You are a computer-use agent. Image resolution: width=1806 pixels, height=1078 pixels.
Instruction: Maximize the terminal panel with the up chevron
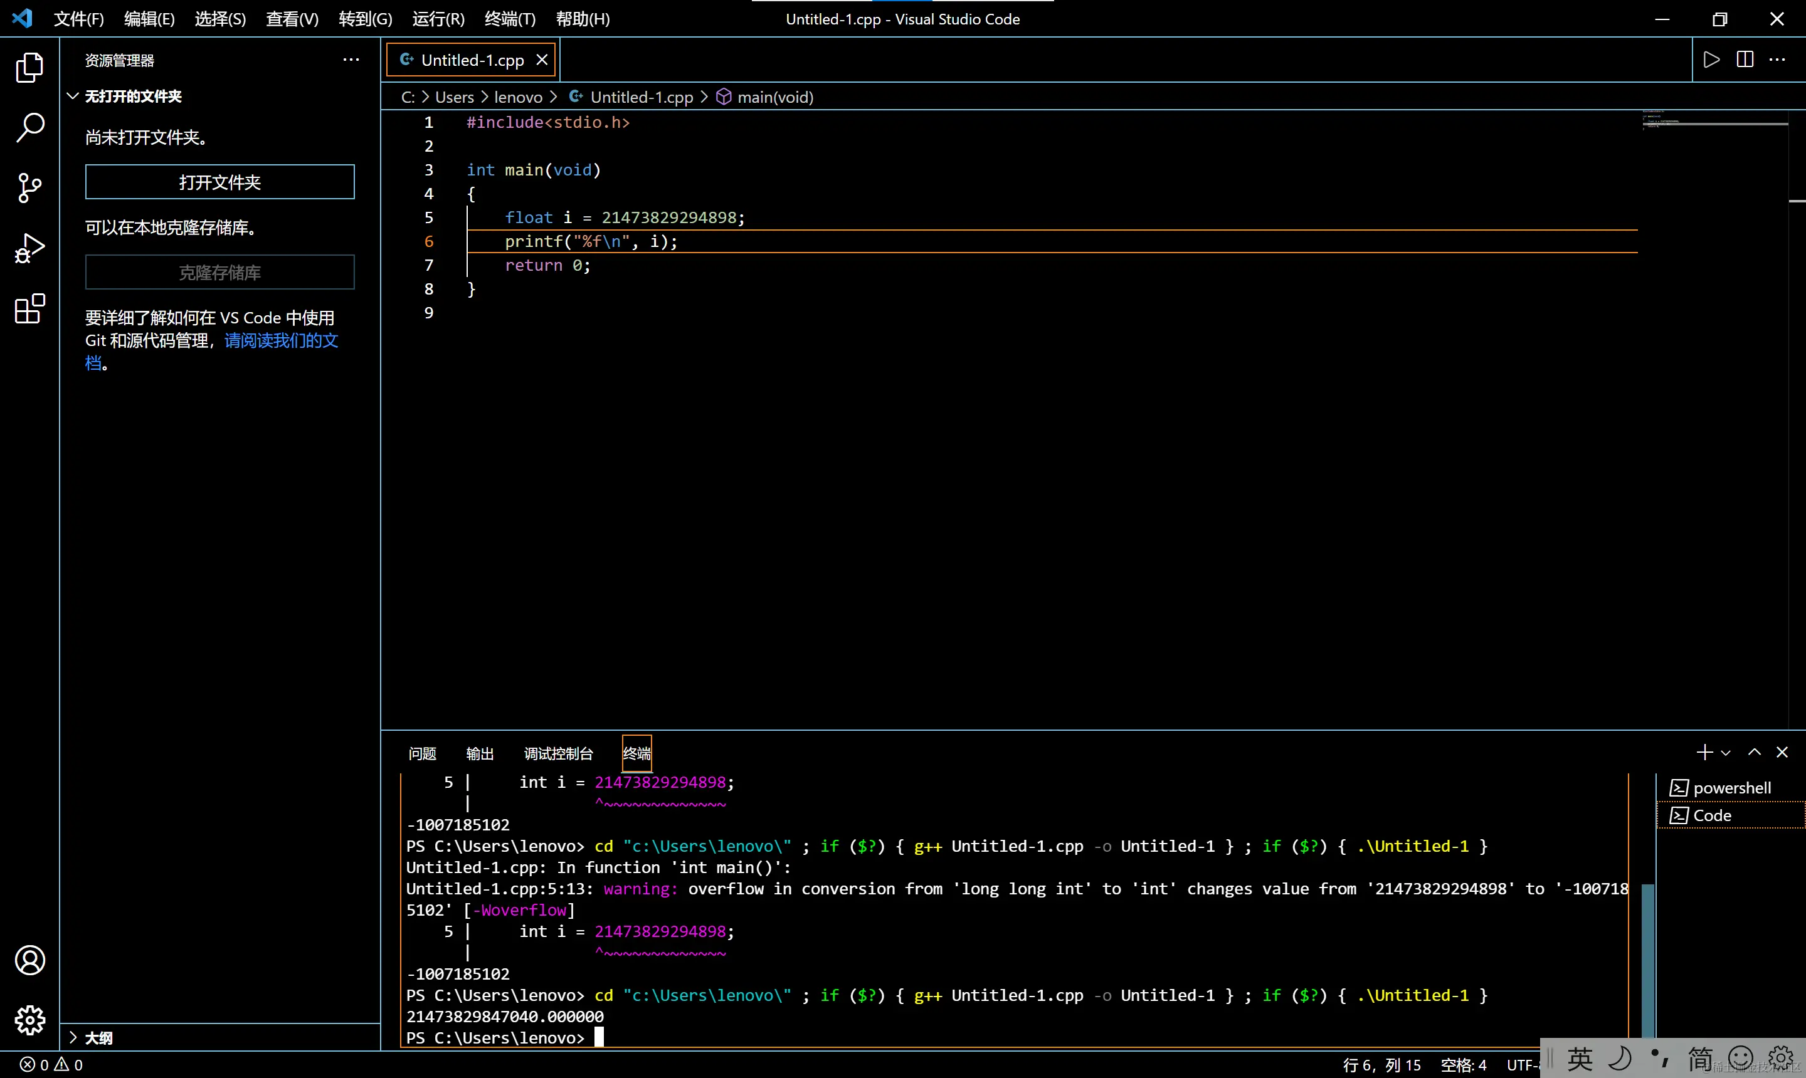(x=1755, y=753)
